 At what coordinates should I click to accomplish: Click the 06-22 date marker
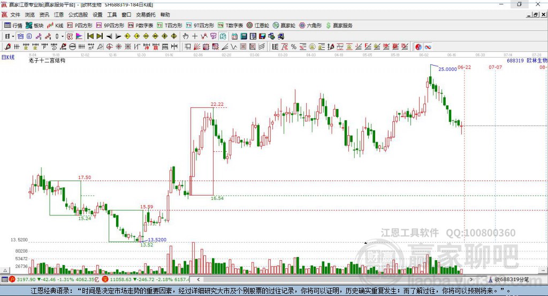click(x=464, y=67)
